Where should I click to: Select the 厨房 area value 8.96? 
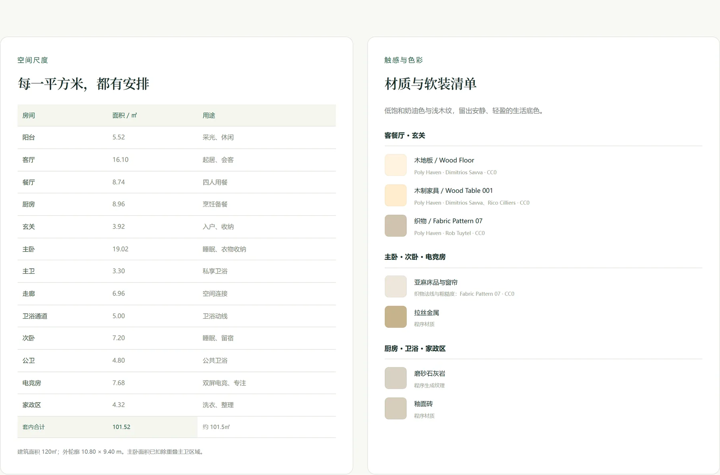[118, 204]
